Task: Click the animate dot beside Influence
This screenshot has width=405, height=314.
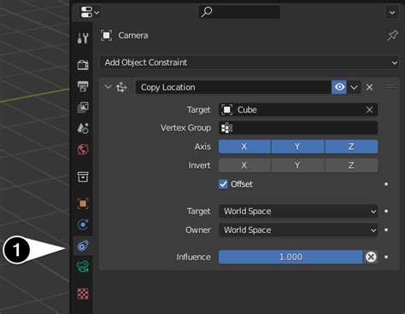Action: tap(386, 257)
